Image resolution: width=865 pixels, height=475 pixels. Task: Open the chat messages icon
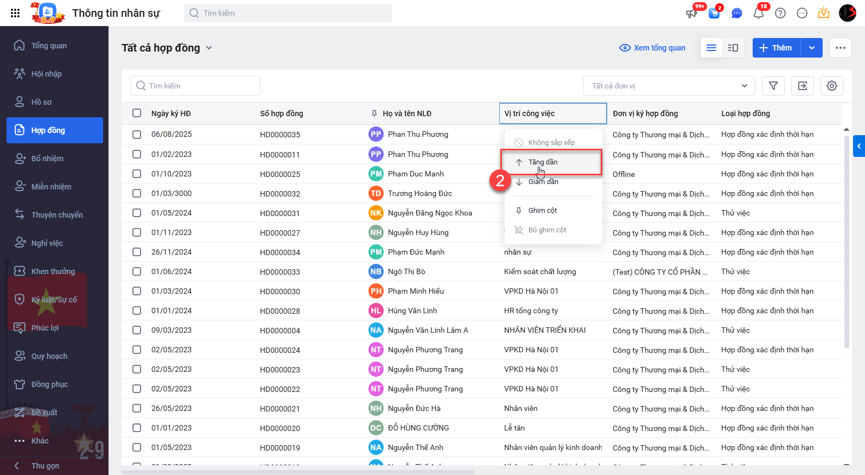(x=736, y=13)
